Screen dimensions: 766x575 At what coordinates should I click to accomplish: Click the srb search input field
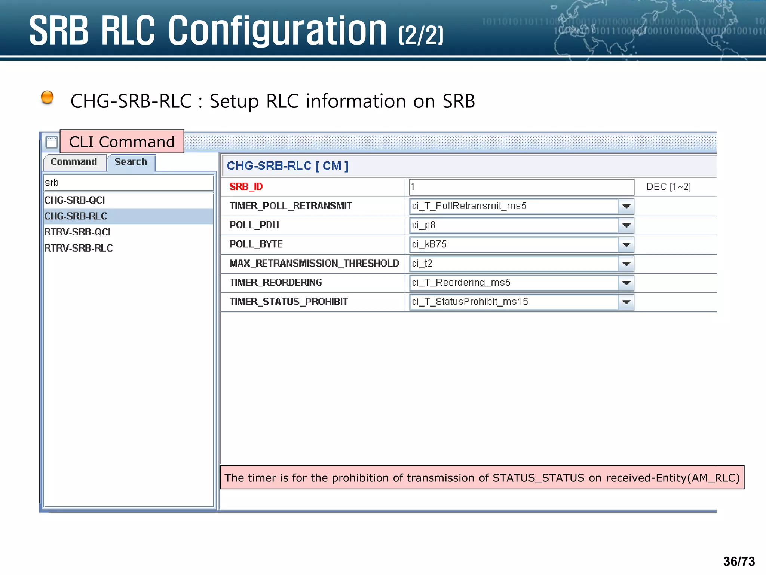point(128,183)
